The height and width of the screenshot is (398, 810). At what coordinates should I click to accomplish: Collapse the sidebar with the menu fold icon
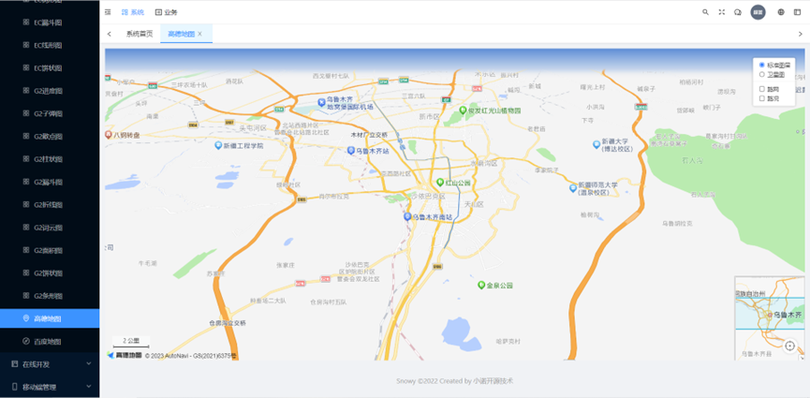click(108, 12)
